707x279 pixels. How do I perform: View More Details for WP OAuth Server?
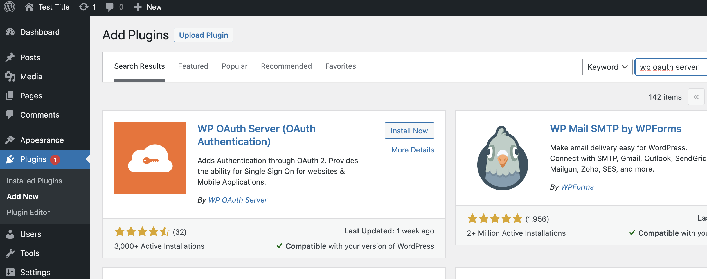pos(413,150)
